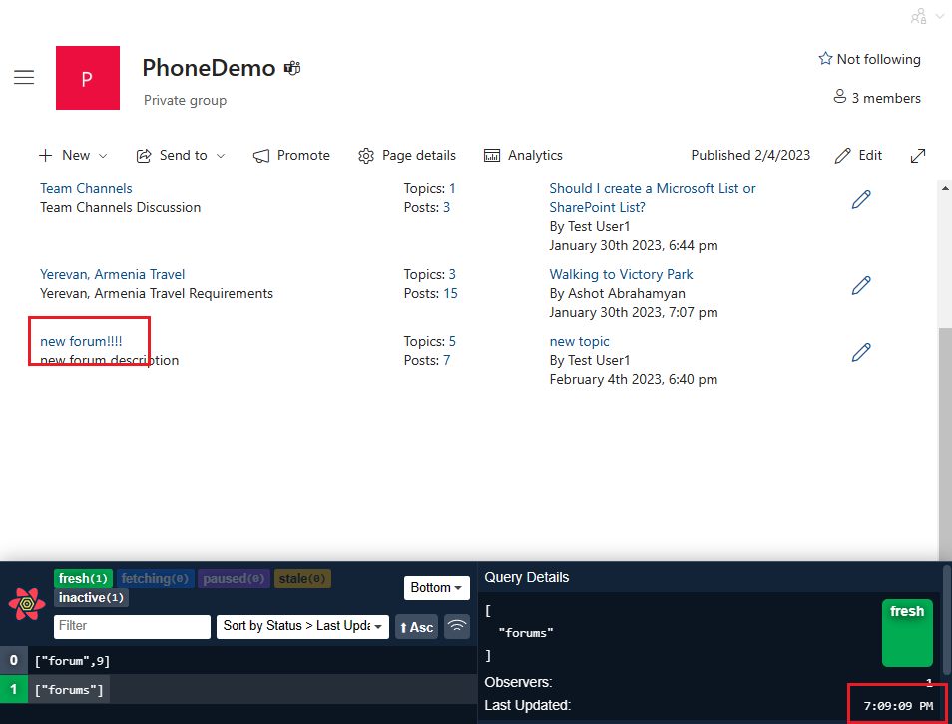This screenshot has height=724, width=952.
Task: Edit the Team Channels forum via pencil icon
Action: [x=861, y=199]
